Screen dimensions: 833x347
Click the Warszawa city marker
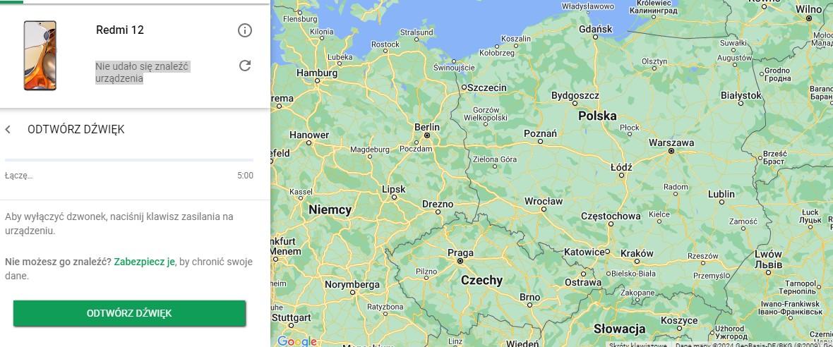pos(671,151)
